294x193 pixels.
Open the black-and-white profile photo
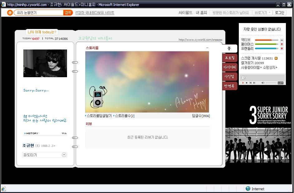click(45, 63)
